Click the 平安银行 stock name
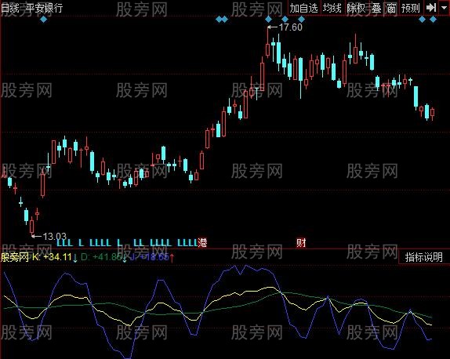The height and width of the screenshot is (359, 450). pos(44,8)
